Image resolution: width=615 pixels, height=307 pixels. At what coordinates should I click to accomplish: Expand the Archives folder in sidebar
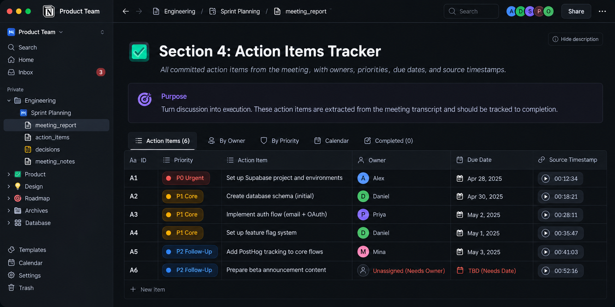[9, 211]
